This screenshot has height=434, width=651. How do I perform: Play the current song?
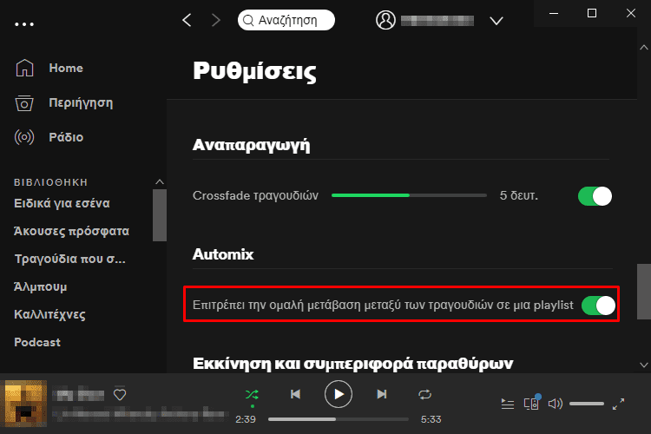[x=339, y=394]
